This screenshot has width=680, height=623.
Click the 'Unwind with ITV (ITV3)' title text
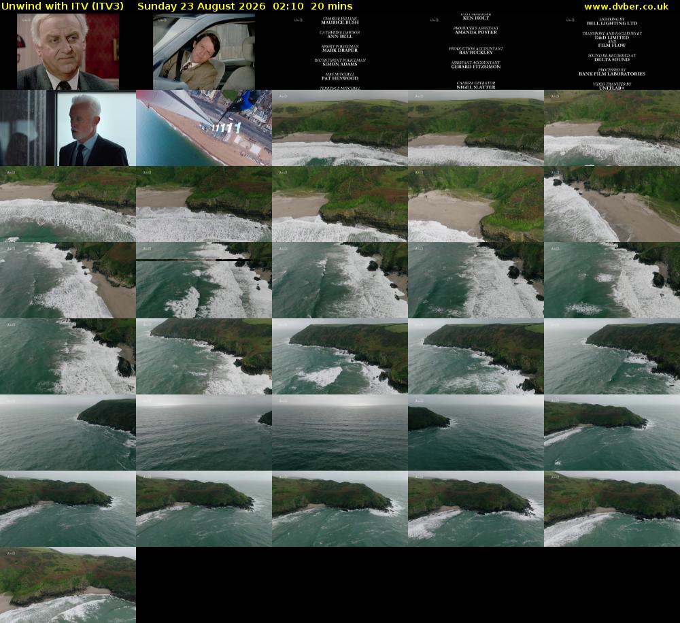point(63,6)
